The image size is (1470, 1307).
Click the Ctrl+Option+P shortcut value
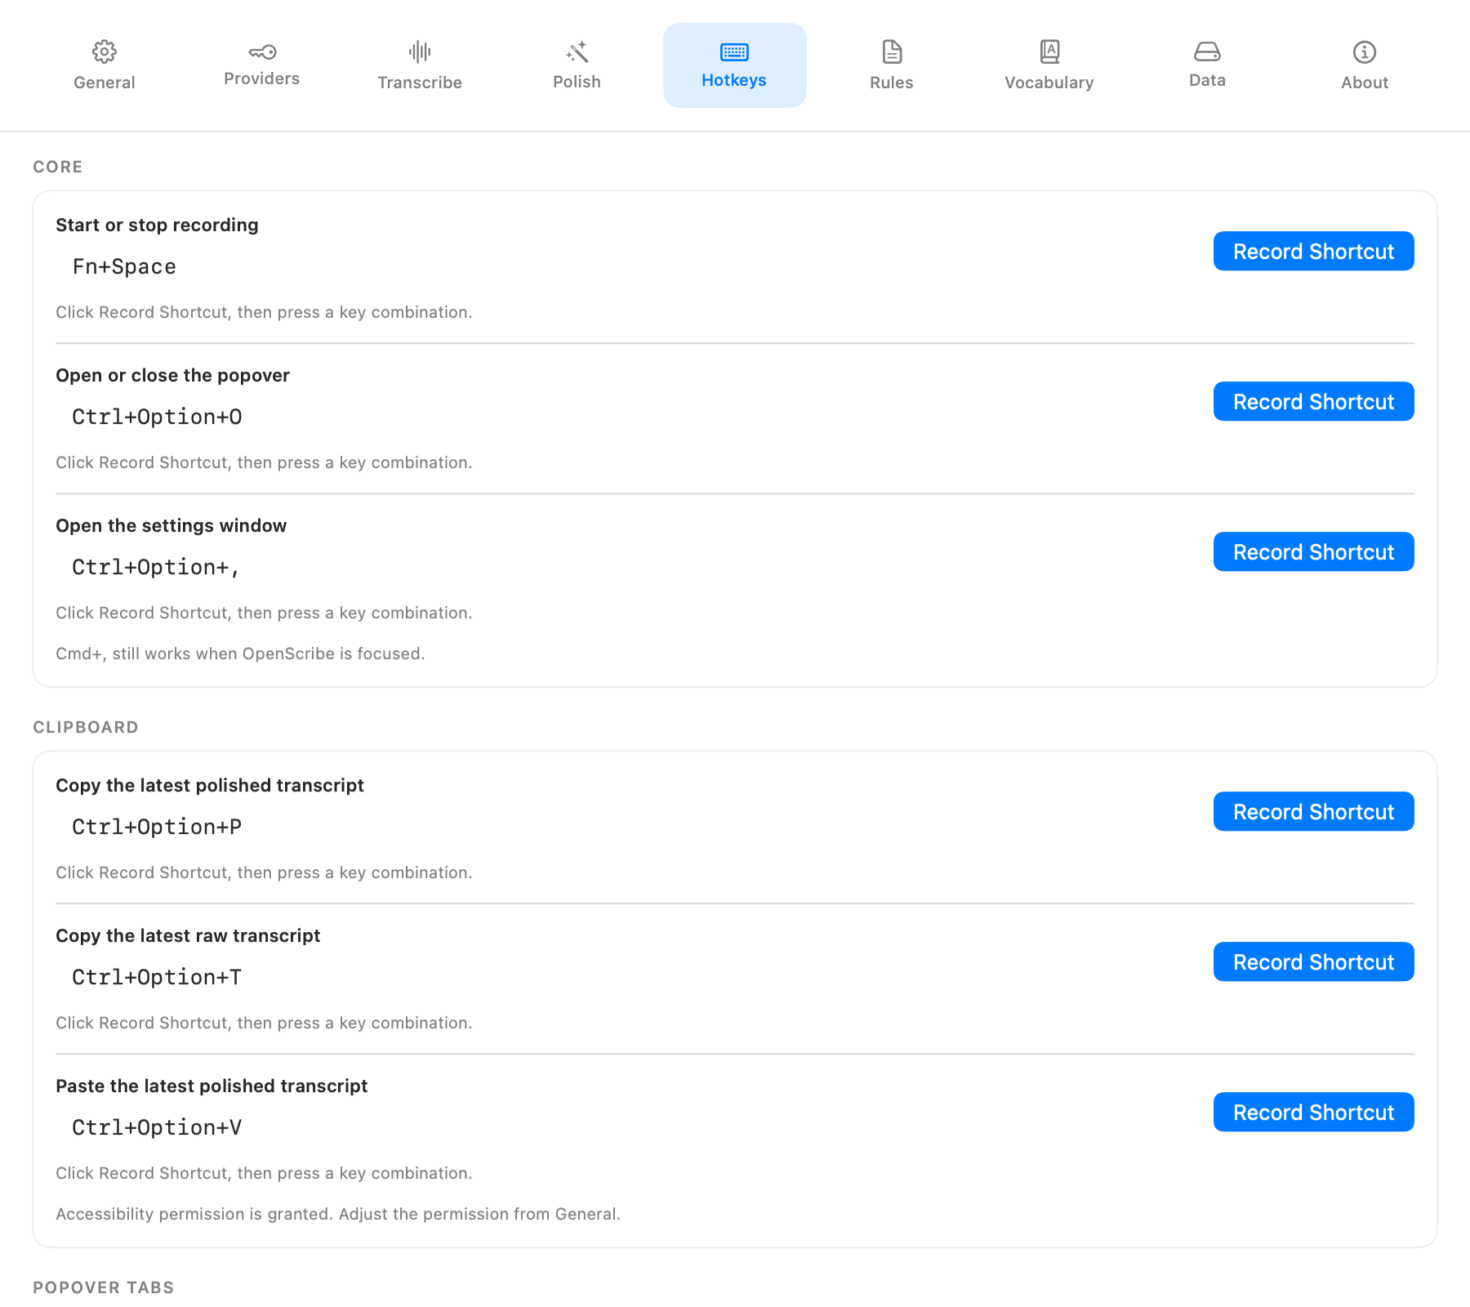[157, 827]
